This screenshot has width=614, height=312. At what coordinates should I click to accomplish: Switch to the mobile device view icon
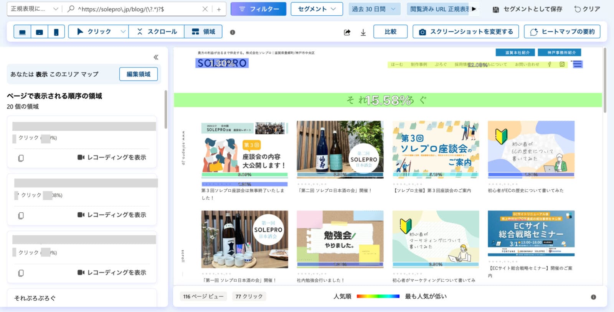click(56, 32)
